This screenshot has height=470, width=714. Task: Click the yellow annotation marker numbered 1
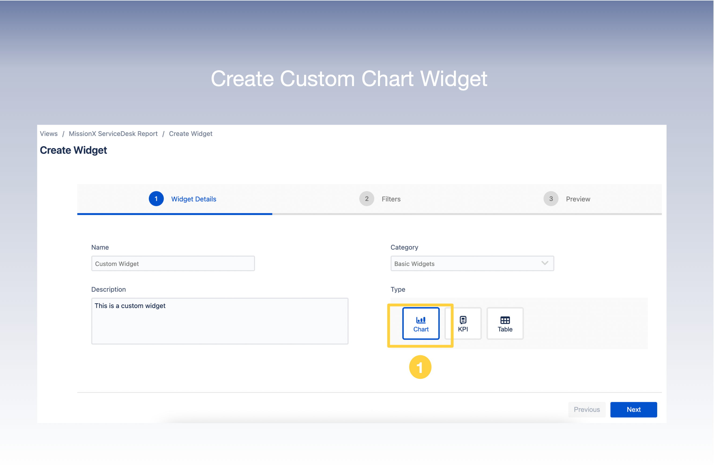tap(420, 367)
